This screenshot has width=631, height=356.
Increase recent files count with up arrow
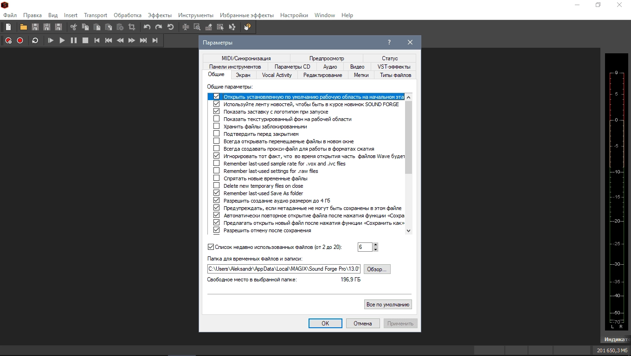point(375,245)
